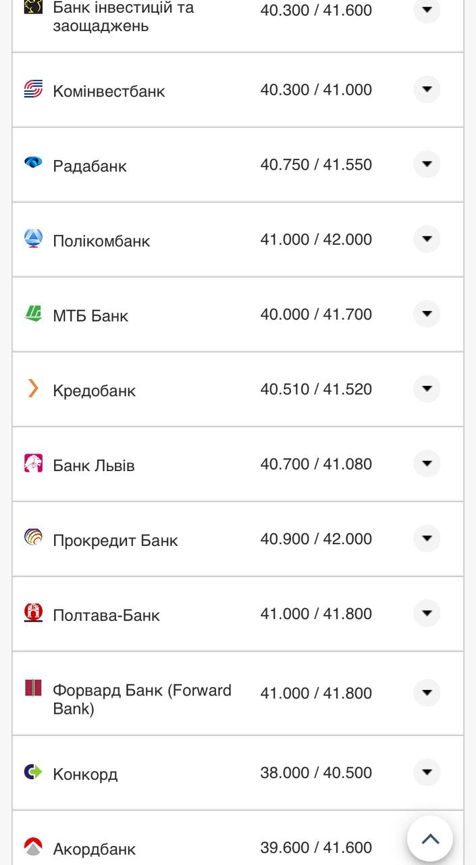Image resolution: width=476 pixels, height=865 pixels.
Task: Click the Комінвестбанк logo icon
Action: 33,89
